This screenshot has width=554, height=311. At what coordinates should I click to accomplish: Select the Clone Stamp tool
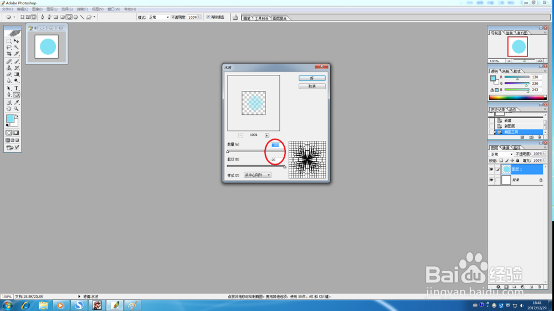click(9, 68)
